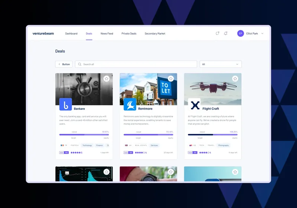Click Rentmore funding progress bar
Image resolution: width=297 pixels, height=208 pixels.
pyautogui.click(x=148, y=135)
